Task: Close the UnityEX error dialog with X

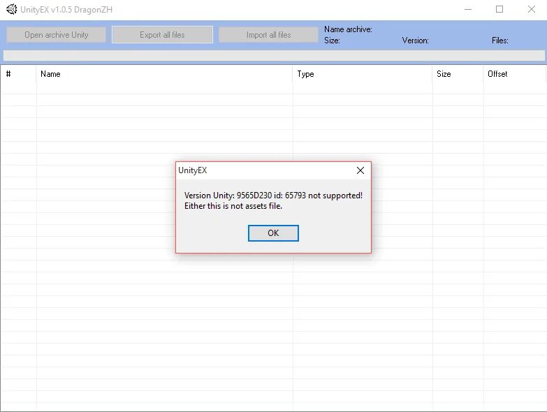Action: (x=360, y=170)
